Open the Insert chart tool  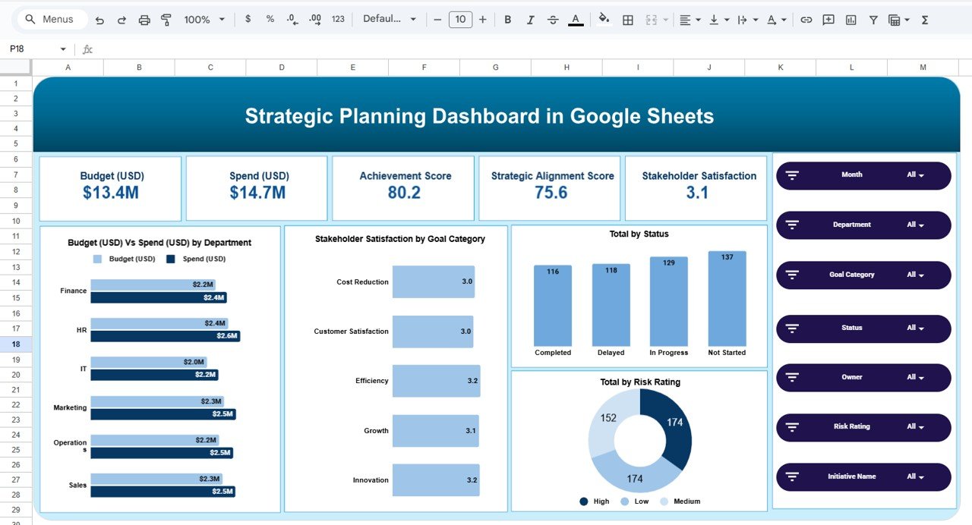coord(850,20)
